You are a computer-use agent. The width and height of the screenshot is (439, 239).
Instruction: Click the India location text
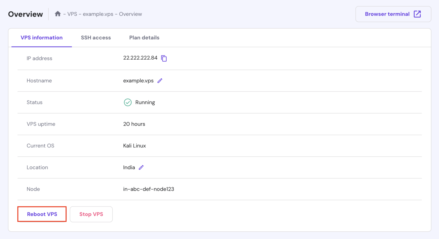(x=129, y=167)
